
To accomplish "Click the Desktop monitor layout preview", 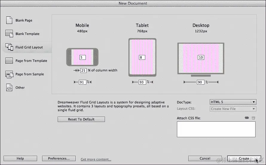I will coord(201,59).
